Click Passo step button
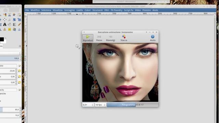This screenshot has height=123, width=219. 99,38
